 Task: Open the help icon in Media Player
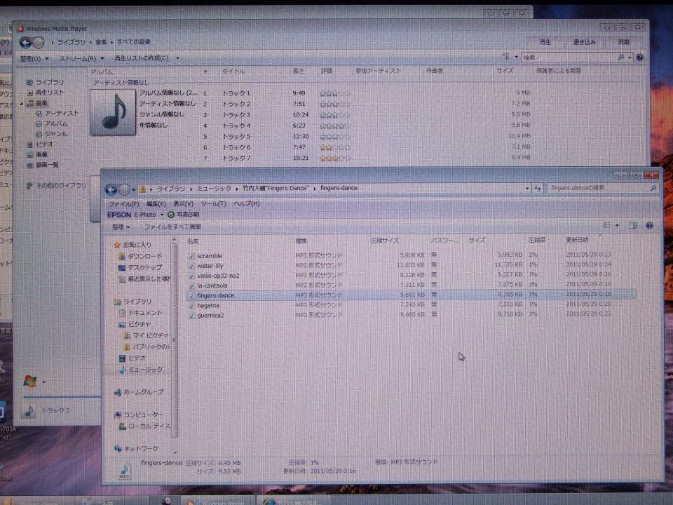639,57
